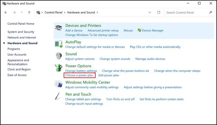This screenshot has height=125, width=217.
Task: Open the Devices and Printers heading
Action: (x=83, y=26)
